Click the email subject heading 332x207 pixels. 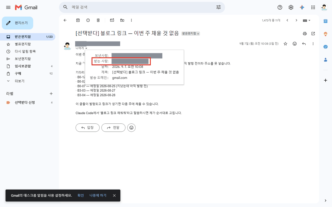click(x=127, y=33)
